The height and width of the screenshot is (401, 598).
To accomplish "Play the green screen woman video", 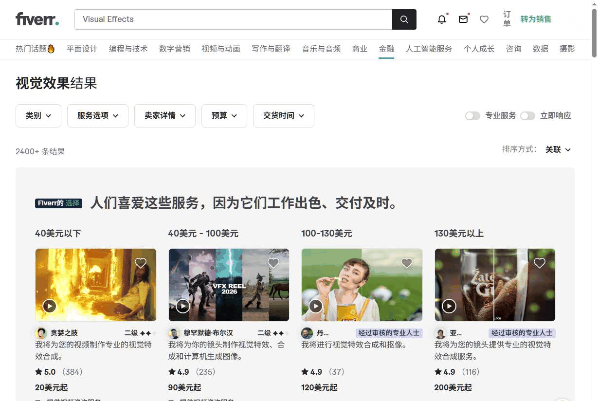I will [x=316, y=306].
